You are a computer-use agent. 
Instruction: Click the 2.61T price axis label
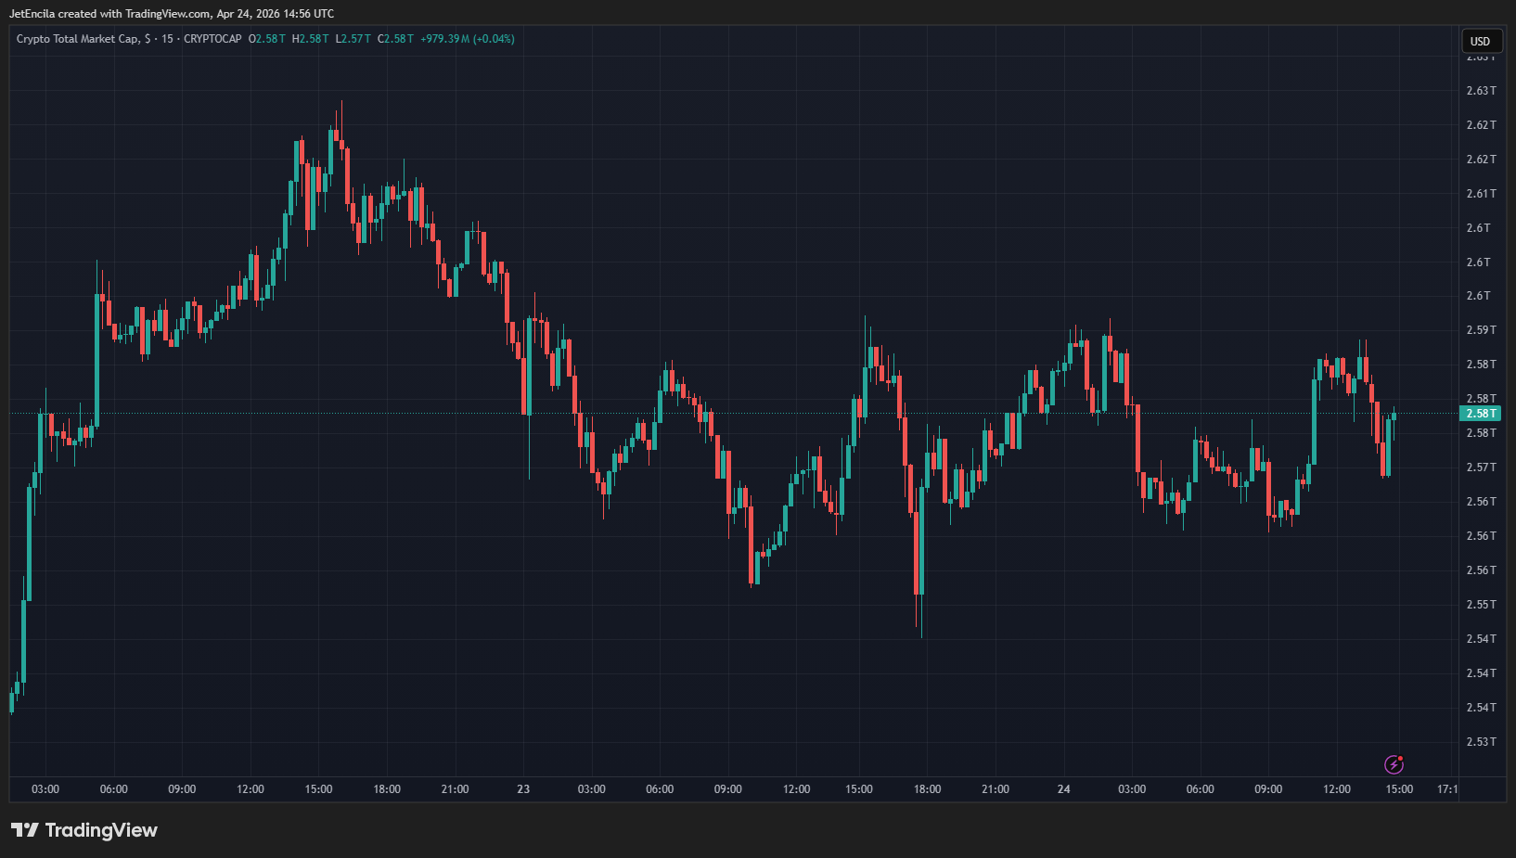click(1481, 194)
